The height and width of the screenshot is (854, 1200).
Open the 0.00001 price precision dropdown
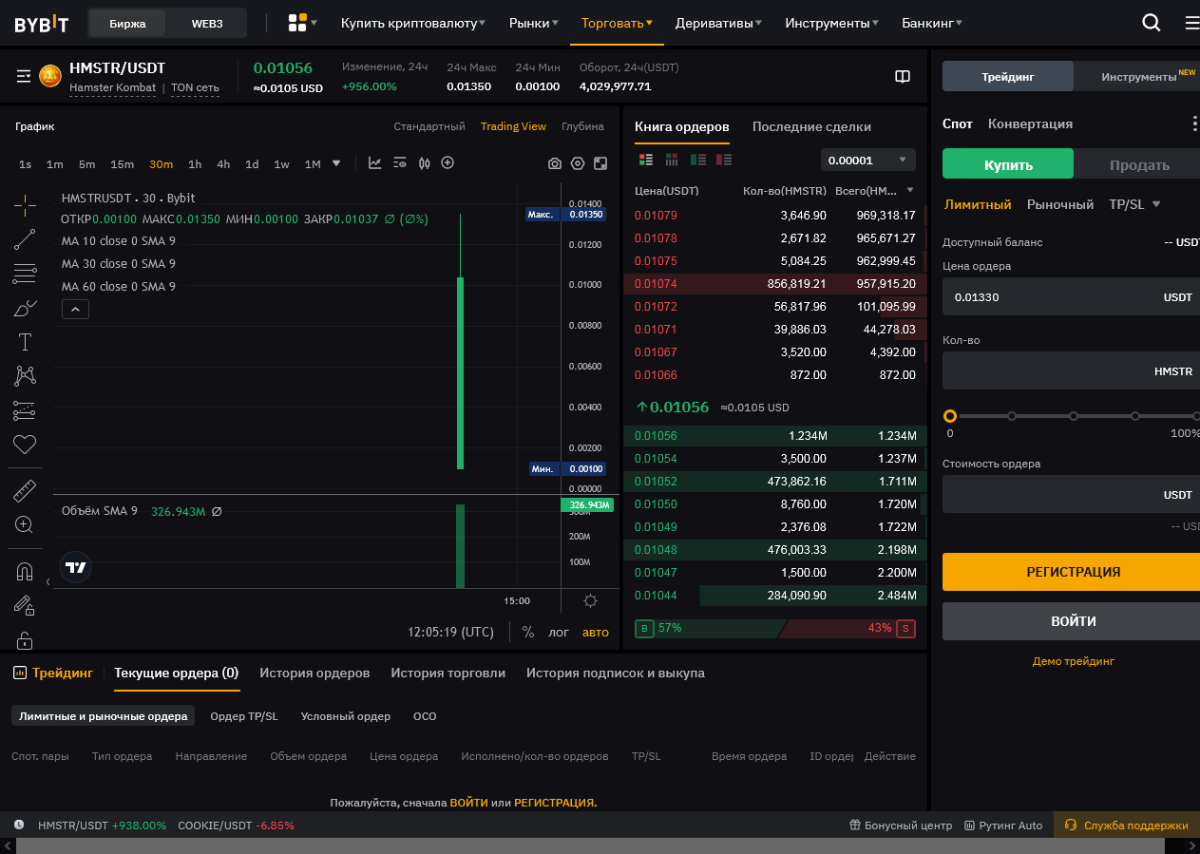867,160
